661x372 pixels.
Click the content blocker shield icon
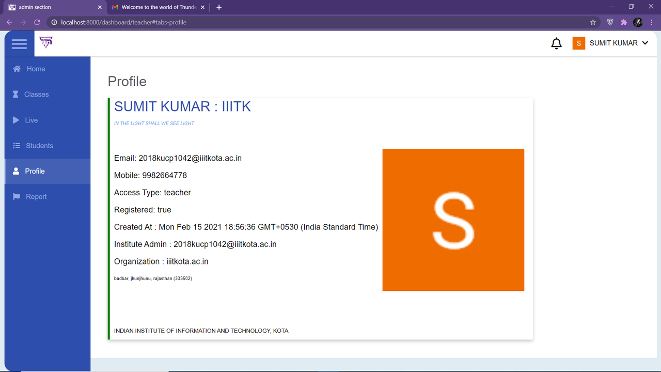coord(610,22)
